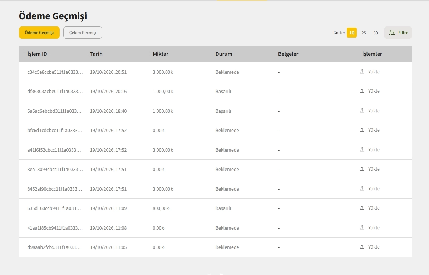Image resolution: width=429 pixels, height=275 pixels.
Task: Click the İşlemler column header
Action: [372, 54]
